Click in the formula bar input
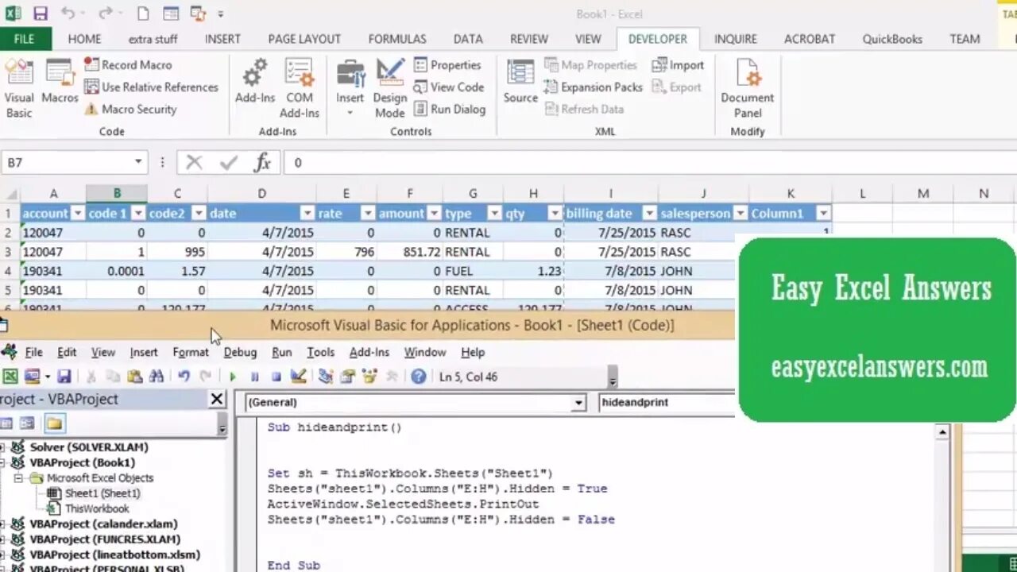This screenshot has height=572, width=1017. [650, 162]
